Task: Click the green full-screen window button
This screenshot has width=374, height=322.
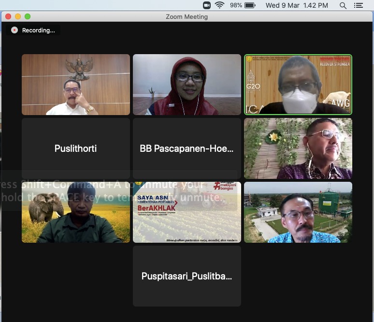Action: (x=28, y=16)
